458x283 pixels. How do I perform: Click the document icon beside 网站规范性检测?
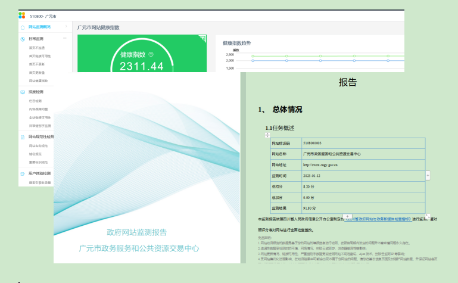(23, 137)
